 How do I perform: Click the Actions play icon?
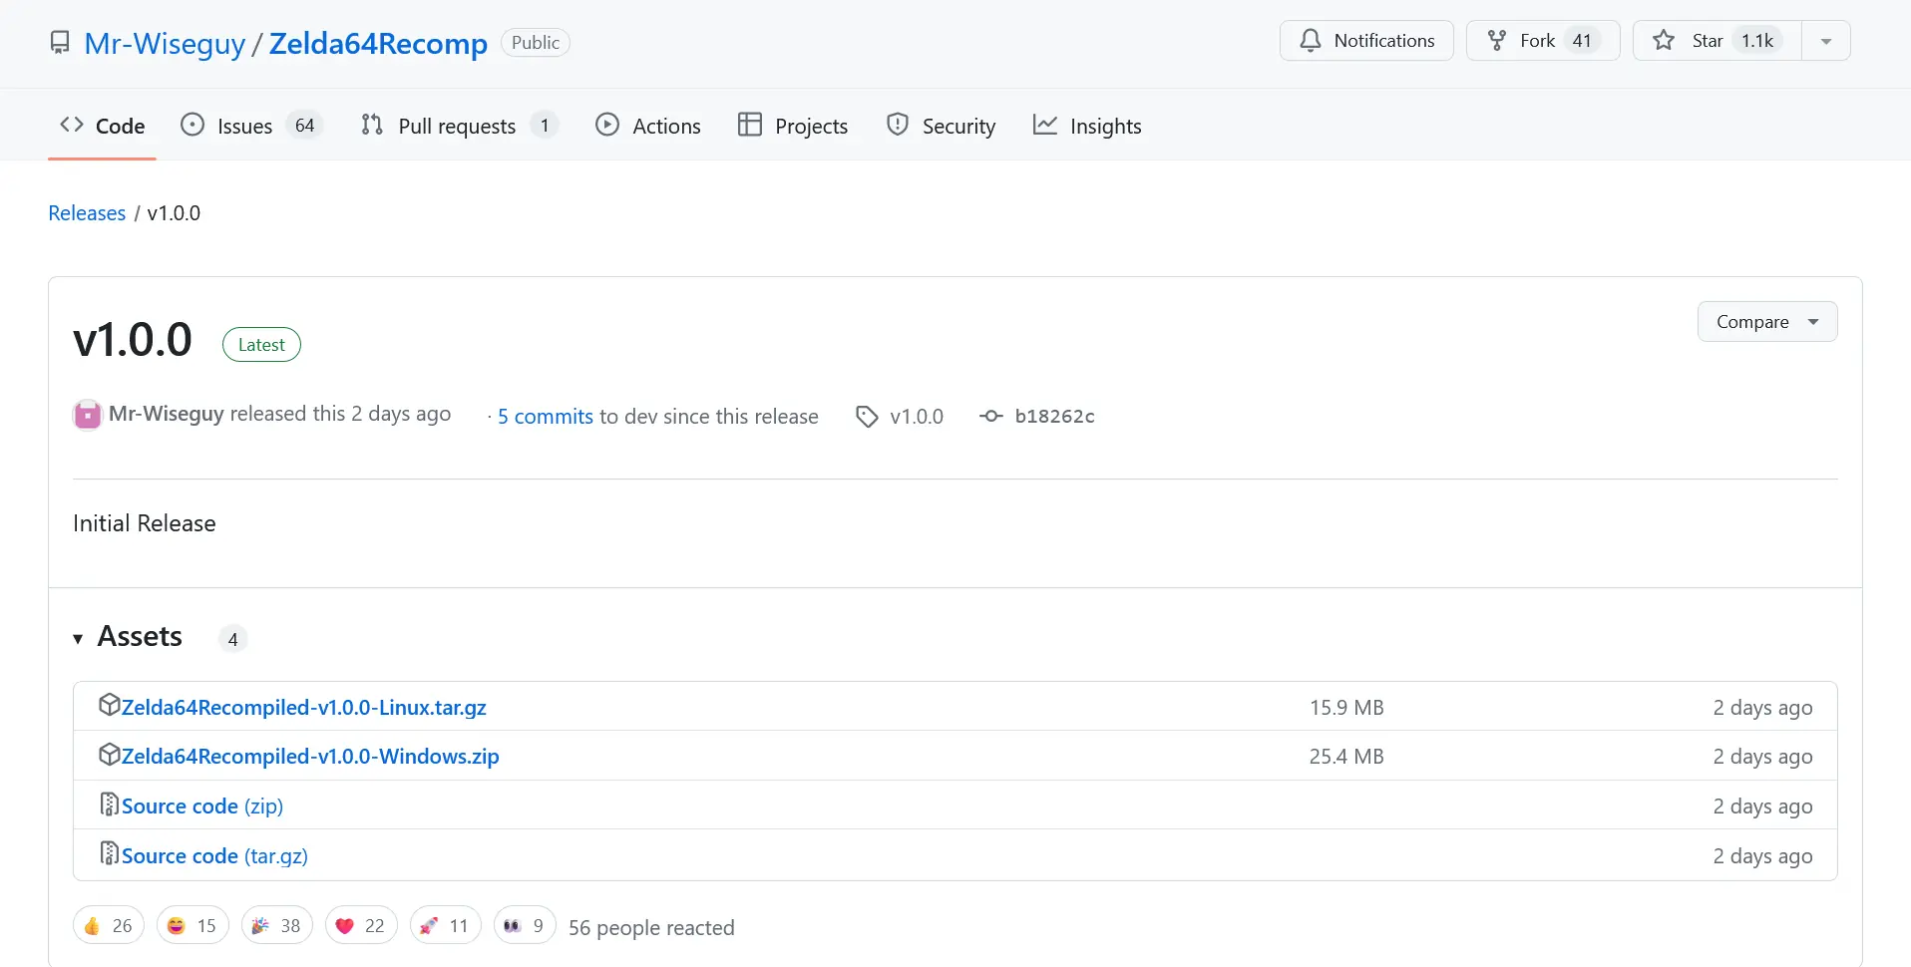tap(607, 125)
